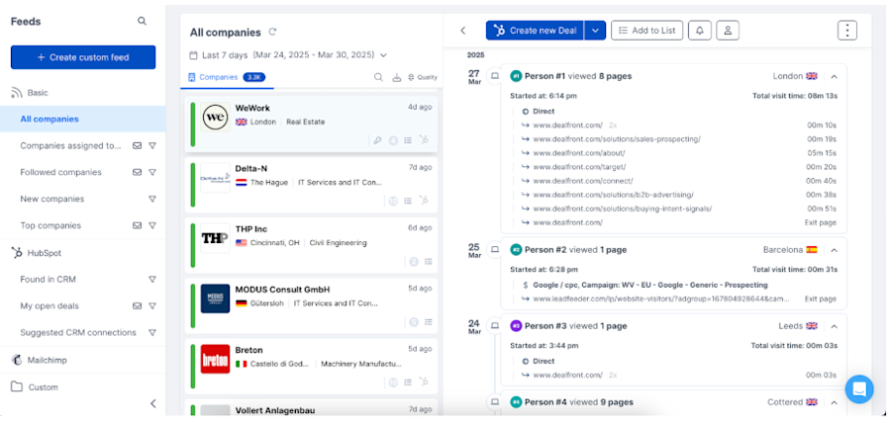The image size is (891, 423).
Task: Click the email icon for My open deals
Action: tap(137, 305)
